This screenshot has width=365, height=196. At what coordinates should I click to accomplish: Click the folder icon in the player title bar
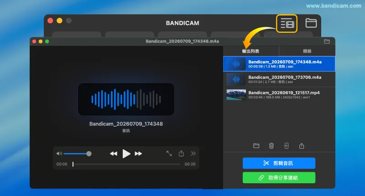pos(327,41)
